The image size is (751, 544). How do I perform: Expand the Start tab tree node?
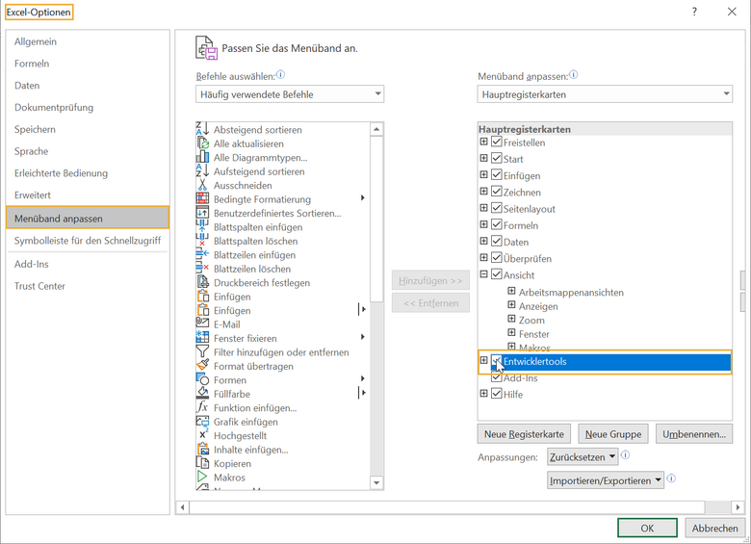click(x=483, y=158)
